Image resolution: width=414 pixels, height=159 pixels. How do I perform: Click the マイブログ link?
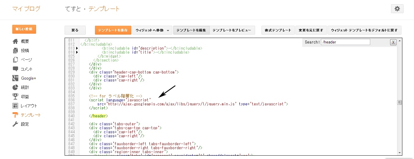click(x=26, y=9)
